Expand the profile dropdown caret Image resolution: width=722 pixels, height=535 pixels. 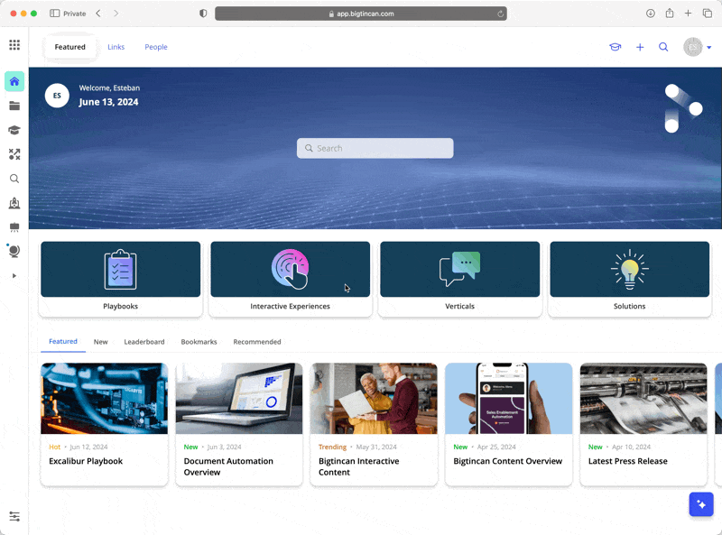click(x=709, y=48)
